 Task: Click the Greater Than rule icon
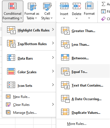65,31
